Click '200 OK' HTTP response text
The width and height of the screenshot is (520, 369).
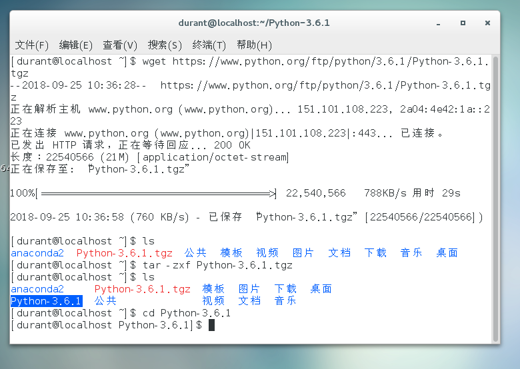[232, 145]
